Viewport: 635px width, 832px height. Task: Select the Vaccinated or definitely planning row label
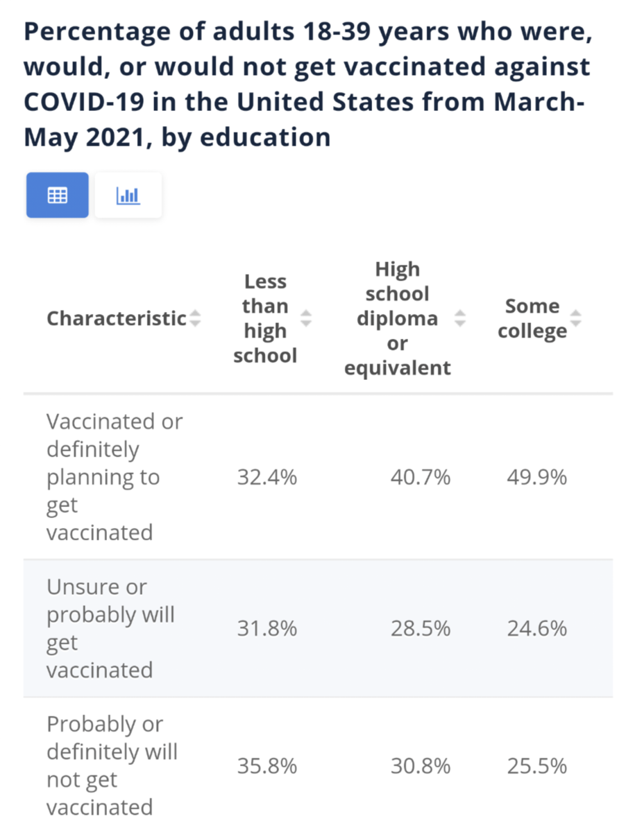(x=115, y=477)
